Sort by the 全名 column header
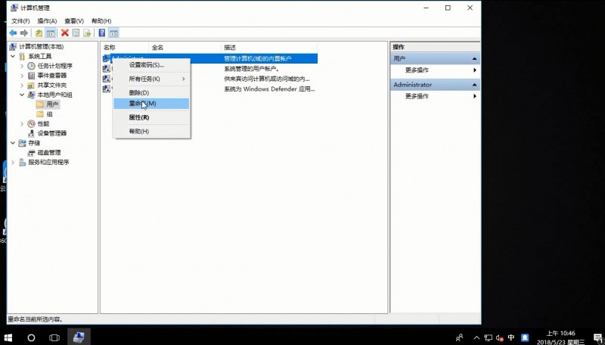Viewport: 605px width, 345px height. tap(185, 48)
